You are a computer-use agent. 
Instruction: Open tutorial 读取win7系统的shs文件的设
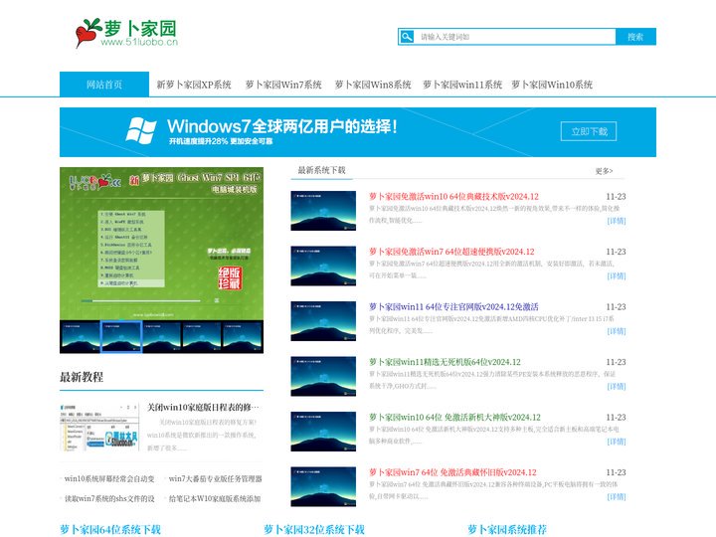point(109,498)
